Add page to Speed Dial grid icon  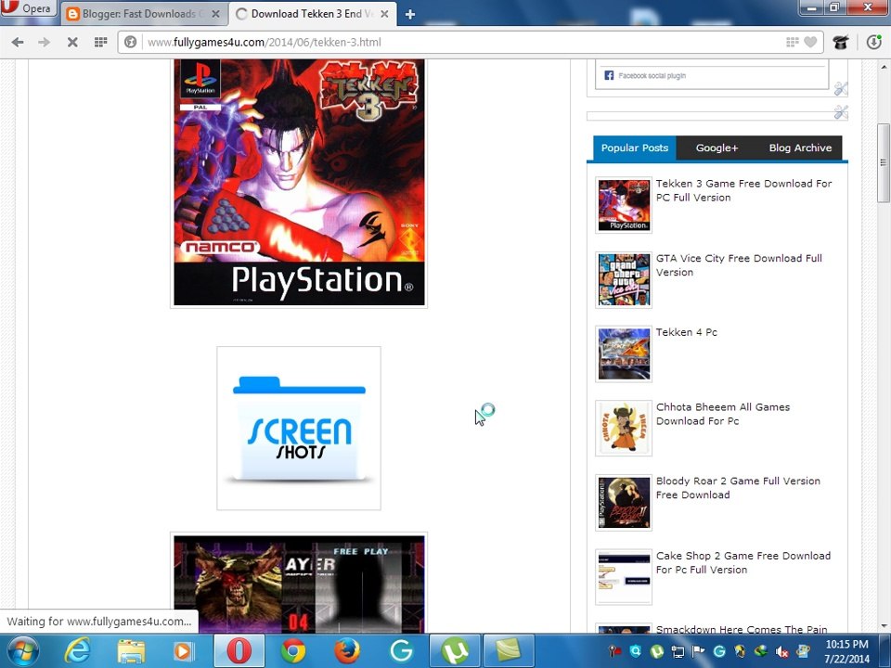(792, 42)
